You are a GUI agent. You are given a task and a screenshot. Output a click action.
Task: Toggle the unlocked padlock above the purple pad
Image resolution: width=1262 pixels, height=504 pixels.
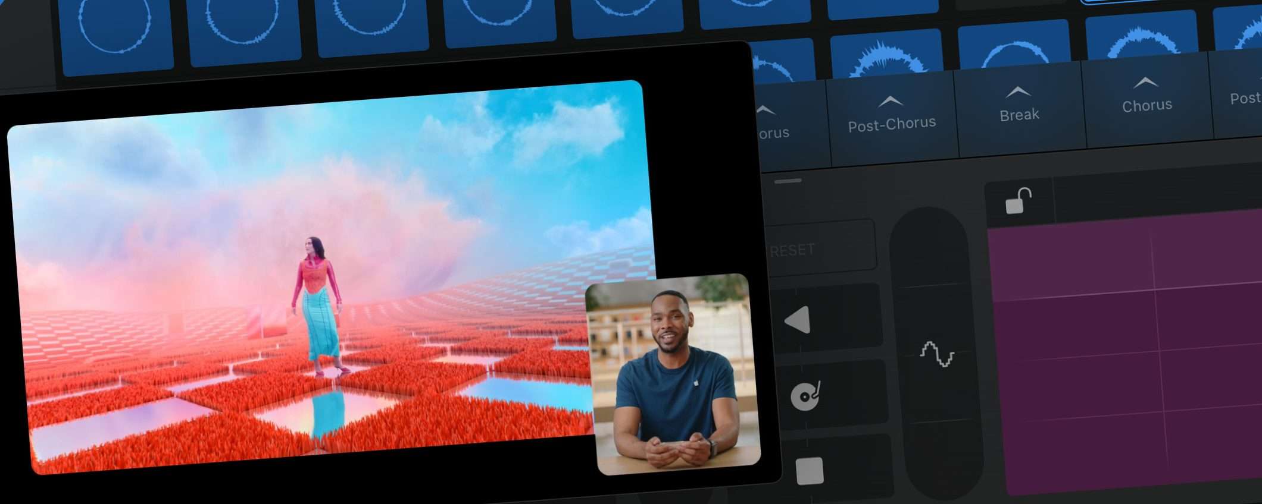pos(1019,200)
